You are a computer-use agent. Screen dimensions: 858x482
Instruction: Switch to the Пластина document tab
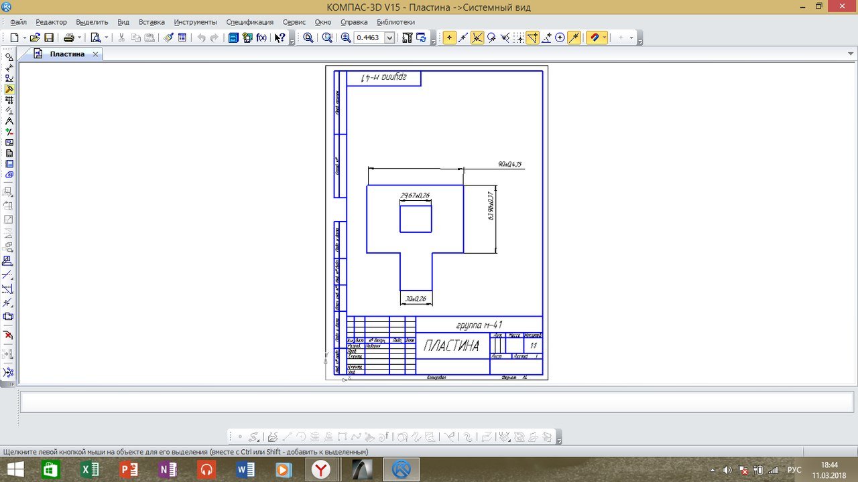pos(67,54)
